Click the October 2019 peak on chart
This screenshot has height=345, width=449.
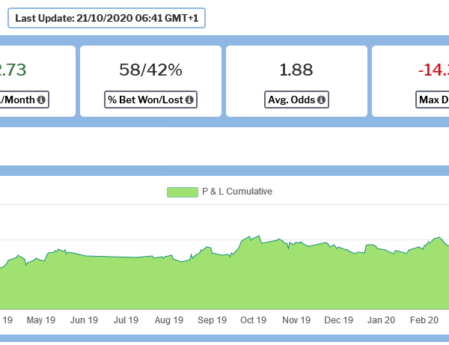pyautogui.click(x=260, y=236)
